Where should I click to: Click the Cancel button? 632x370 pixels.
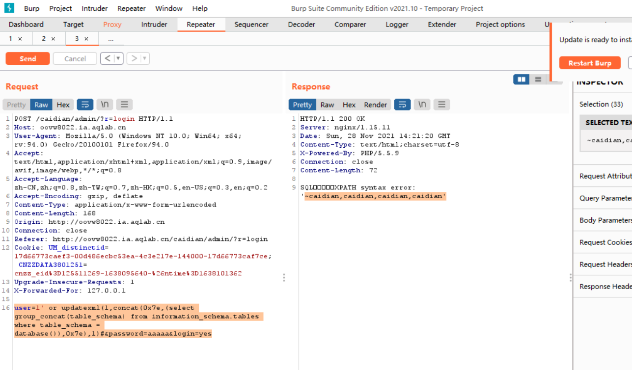point(75,58)
